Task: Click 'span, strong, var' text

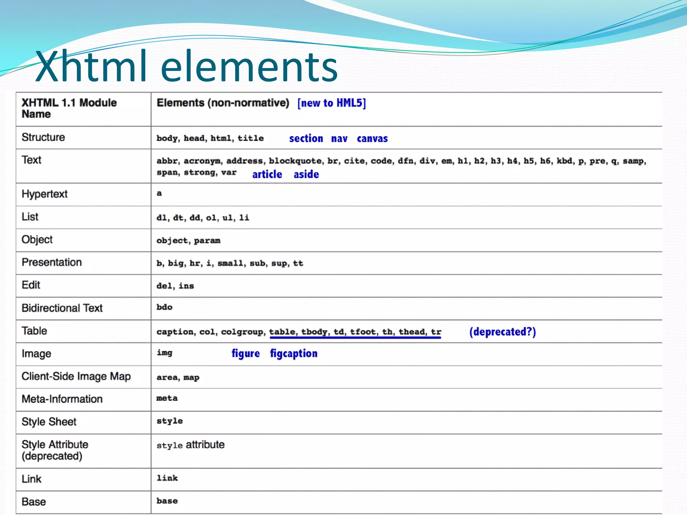Action: (197, 172)
